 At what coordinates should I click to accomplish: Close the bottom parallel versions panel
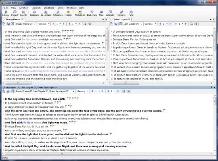(214, 88)
